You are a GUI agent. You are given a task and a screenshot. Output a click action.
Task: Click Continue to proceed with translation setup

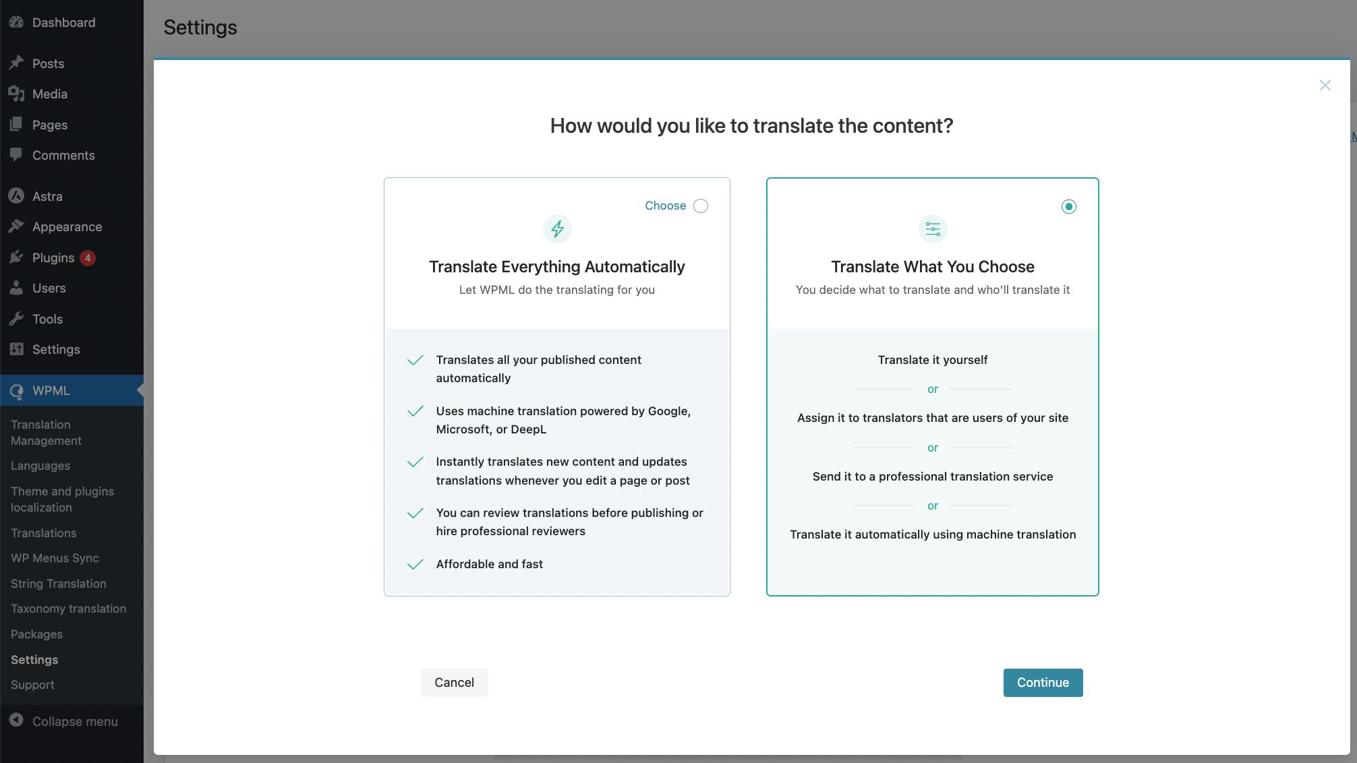(1043, 682)
